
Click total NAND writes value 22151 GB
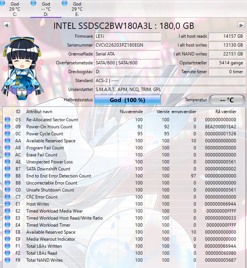tap(227, 54)
